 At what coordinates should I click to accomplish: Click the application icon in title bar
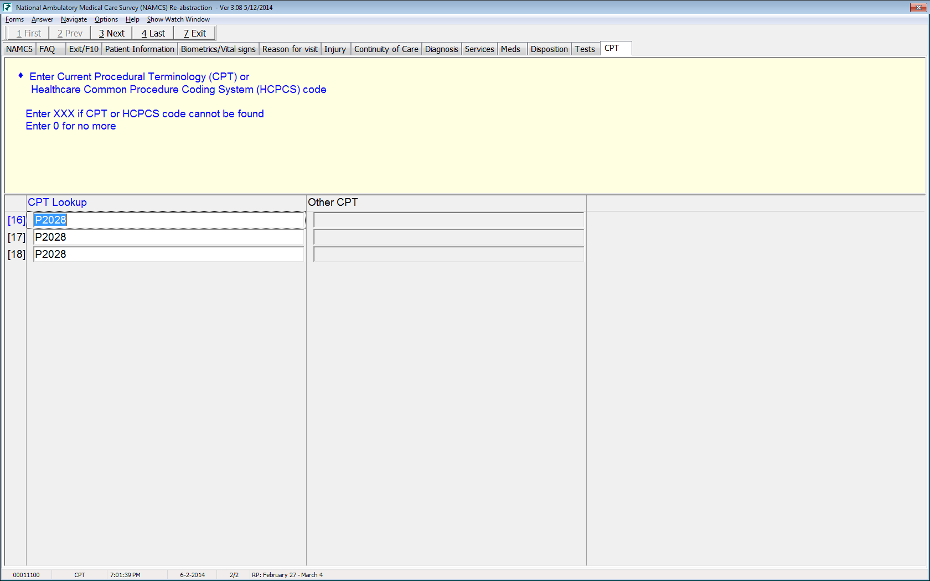point(7,7)
